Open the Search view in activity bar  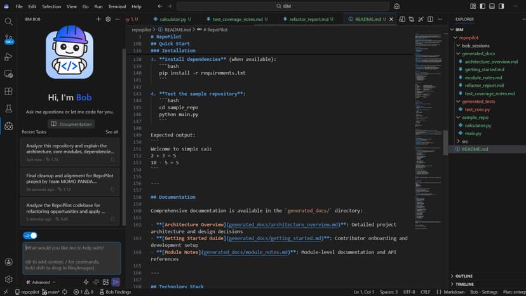click(x=8, y=22)
